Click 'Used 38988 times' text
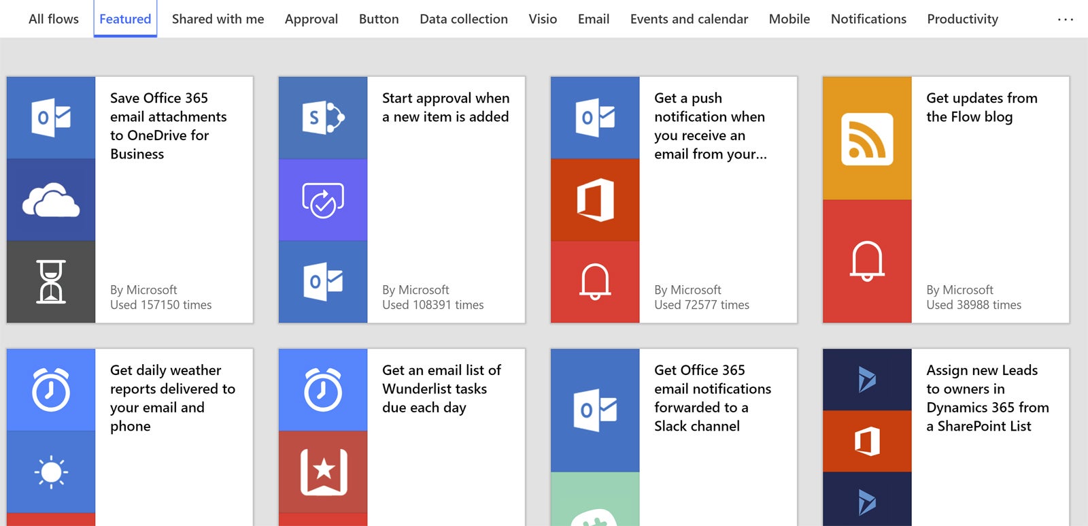Viewport: 1088px width, 526px height. [x=974, y=305]
